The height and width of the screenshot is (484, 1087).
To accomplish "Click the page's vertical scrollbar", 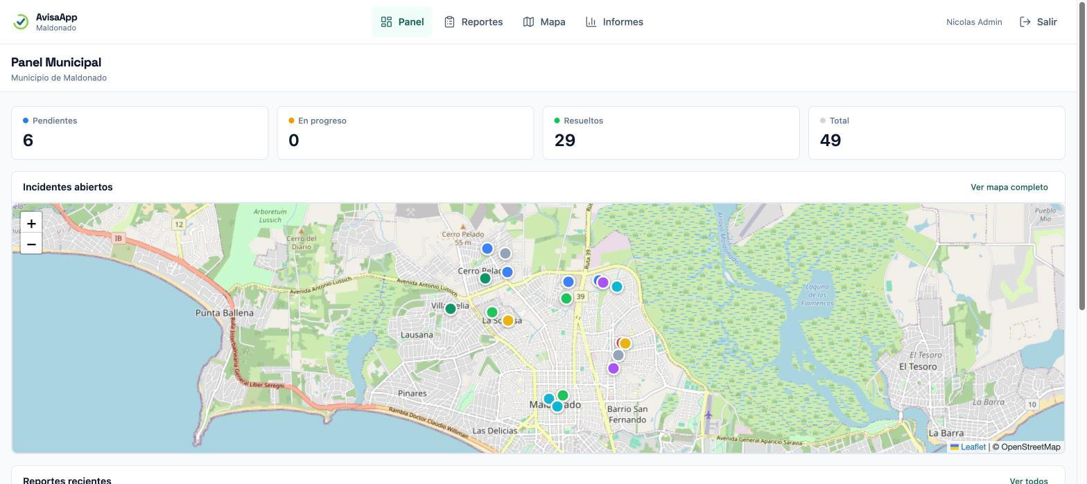I will coord(1082,156).
